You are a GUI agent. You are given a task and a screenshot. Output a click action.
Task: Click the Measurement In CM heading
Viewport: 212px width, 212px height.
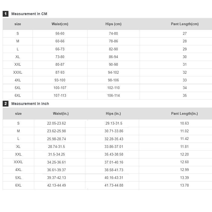[29, 14]
